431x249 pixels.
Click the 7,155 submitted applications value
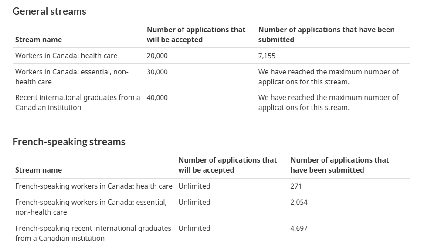pos(267,56)
